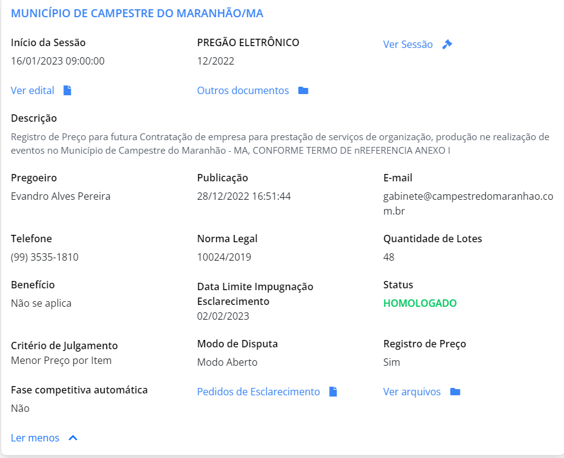The height and width of the screenshot is (458, 564).
Task: Click the pregoeiro name Evandro Alves Pereira
Action: tap(60, 196)
